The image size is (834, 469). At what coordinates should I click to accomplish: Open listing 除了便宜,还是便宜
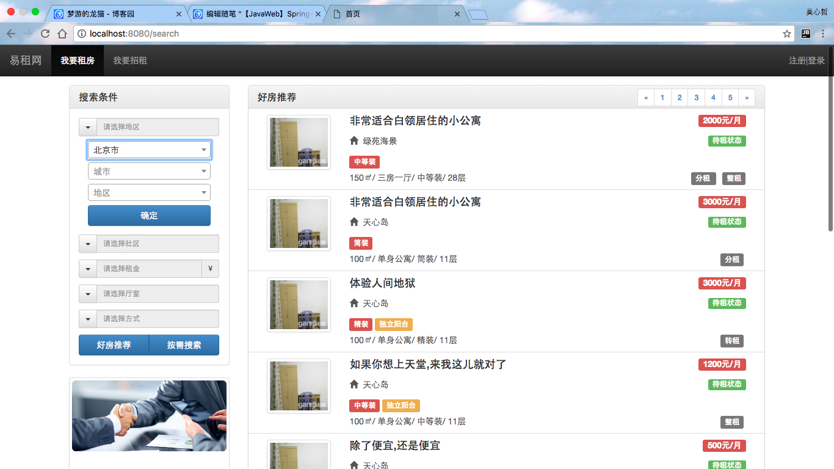point(395,446)
